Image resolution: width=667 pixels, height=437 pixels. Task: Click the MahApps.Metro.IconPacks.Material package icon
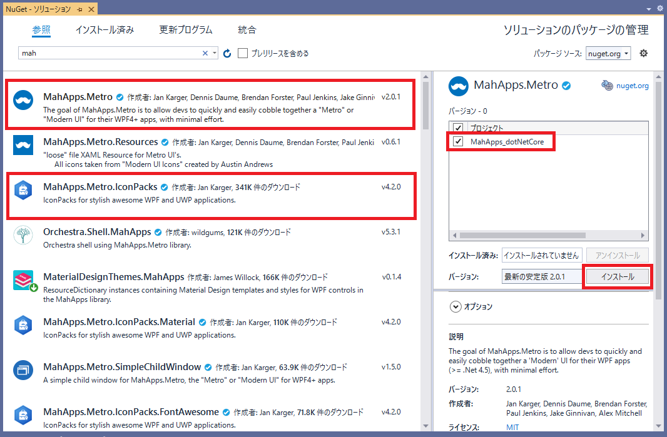point(23,325)
